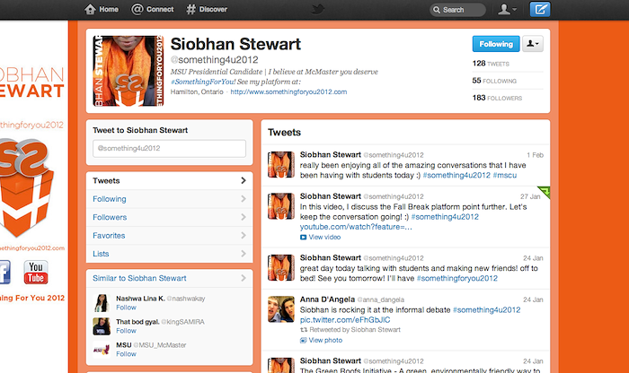This screenshot has height=373, width=629.
Task: Select Favorites in sidebar list
Action: pyautogui.click(x=169, y=235)
